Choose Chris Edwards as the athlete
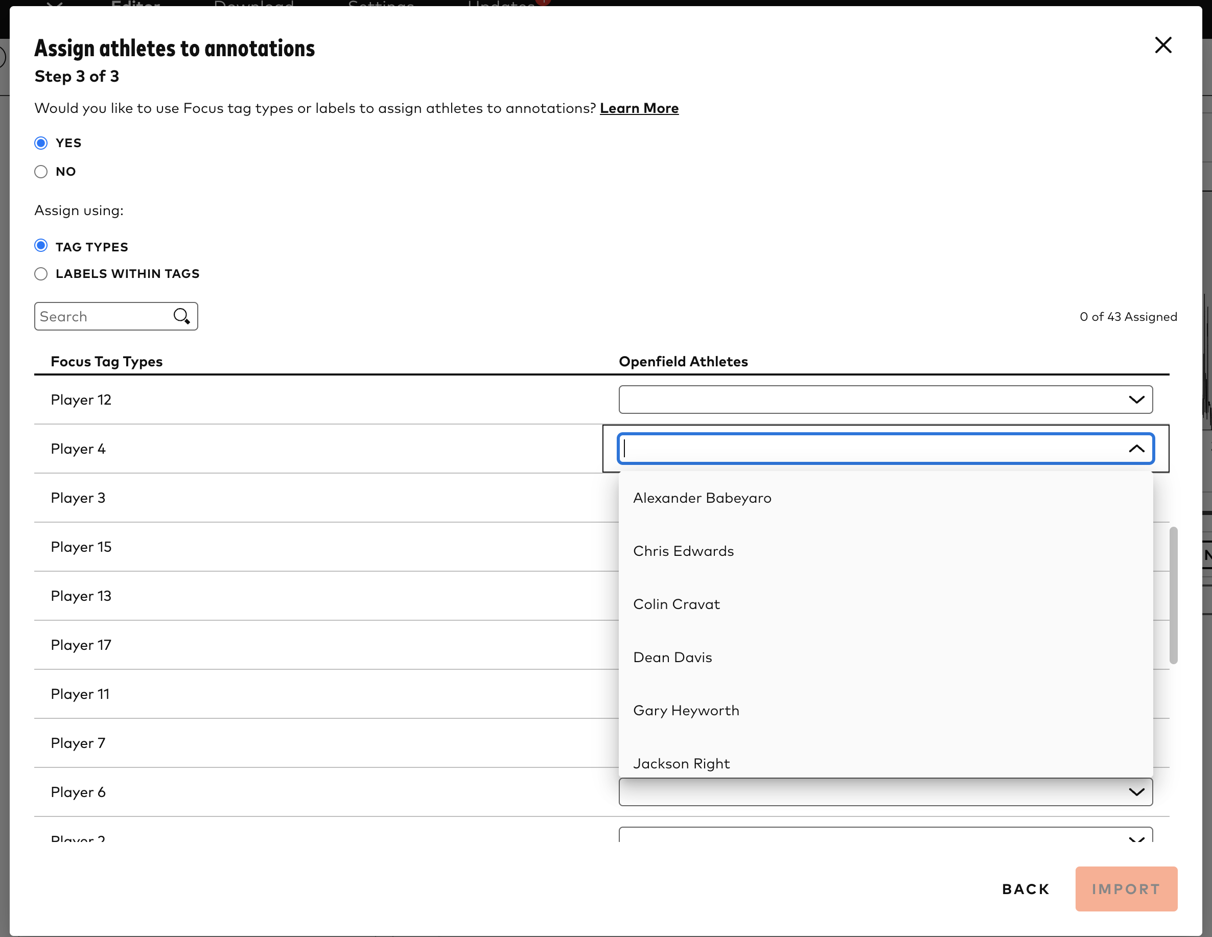The image size is (1212, 937). (x=683, y=551)
